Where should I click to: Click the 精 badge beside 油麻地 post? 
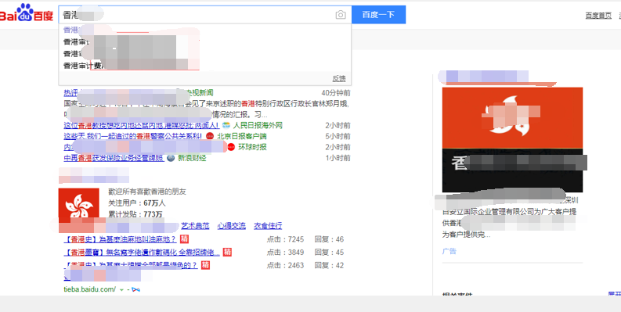coord(184,239)
